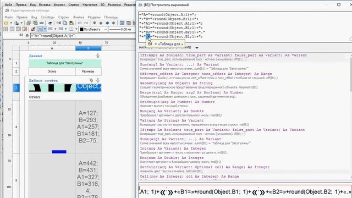Collapse the Данные section via its icon
The height and width of the screenshot is (198, 352).
point(98,56)
